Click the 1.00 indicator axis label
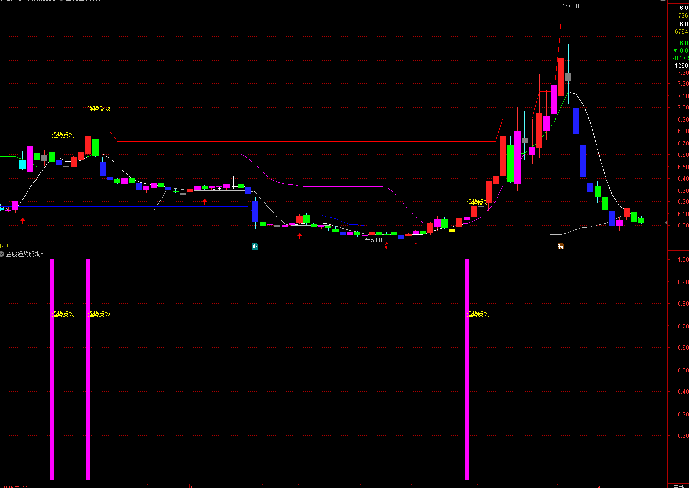The width and height of the screenshot is (689, 488). 683,260
